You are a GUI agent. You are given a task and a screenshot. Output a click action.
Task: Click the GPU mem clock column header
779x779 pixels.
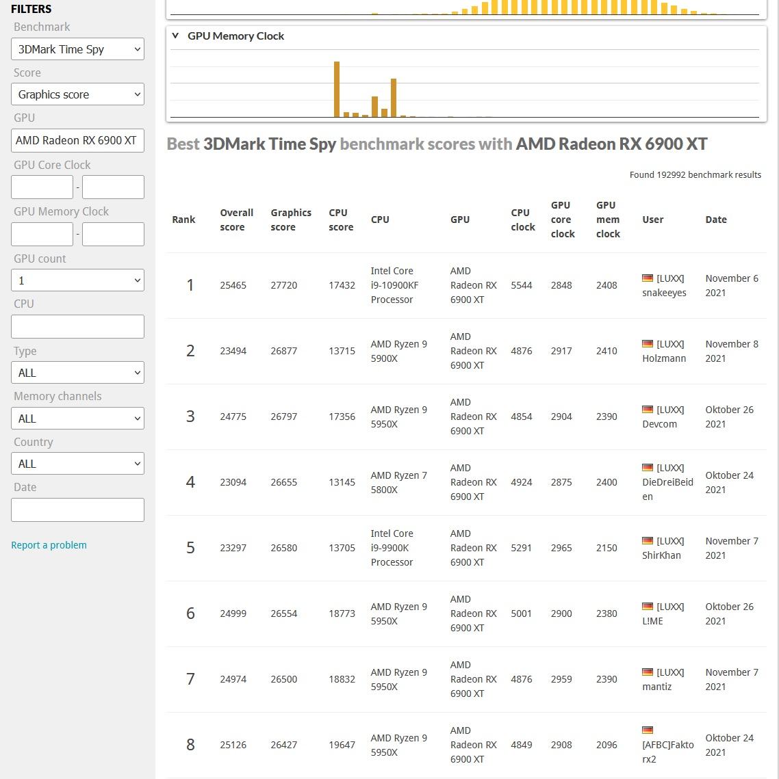point(608,220)
